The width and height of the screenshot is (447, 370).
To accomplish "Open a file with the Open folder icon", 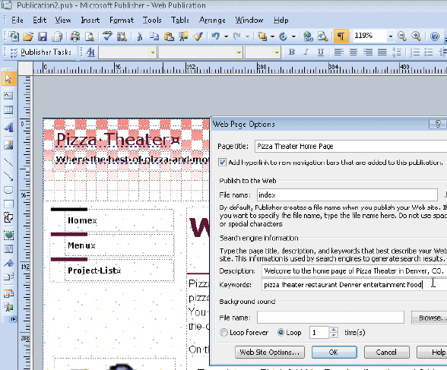I will click(28, 36).
